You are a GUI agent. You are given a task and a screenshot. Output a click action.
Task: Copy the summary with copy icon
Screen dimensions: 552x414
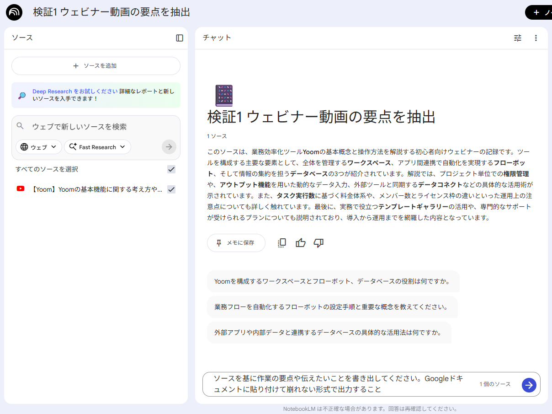(282, 243)
